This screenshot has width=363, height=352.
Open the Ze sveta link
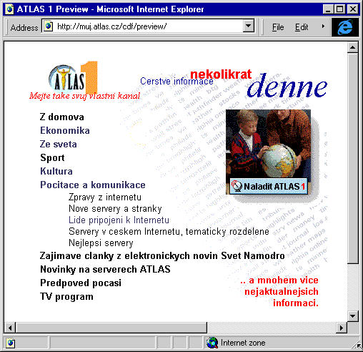(59, 145)
